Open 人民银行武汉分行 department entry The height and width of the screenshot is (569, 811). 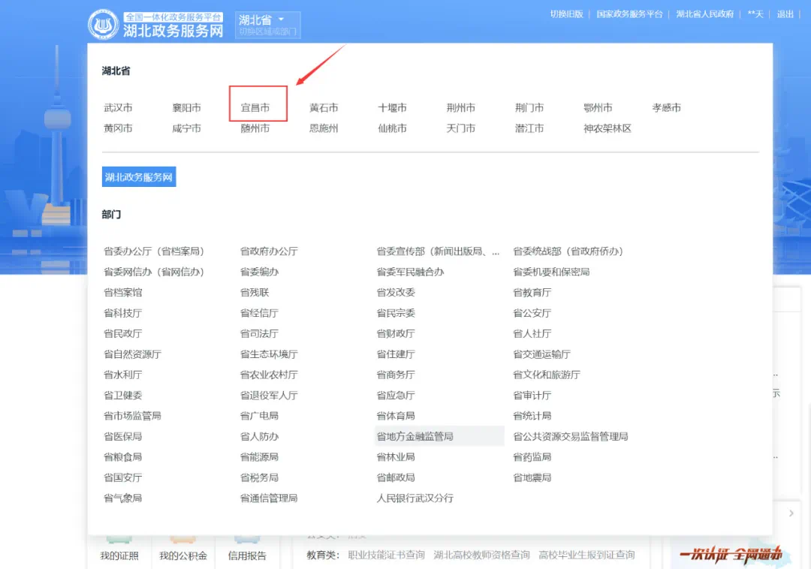click(x=415, y=498)
